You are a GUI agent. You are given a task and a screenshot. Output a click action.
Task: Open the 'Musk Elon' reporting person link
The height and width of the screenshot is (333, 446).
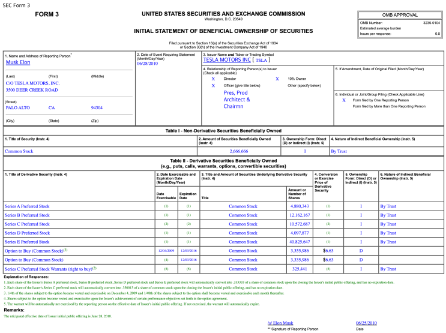[x=18, y=62]
